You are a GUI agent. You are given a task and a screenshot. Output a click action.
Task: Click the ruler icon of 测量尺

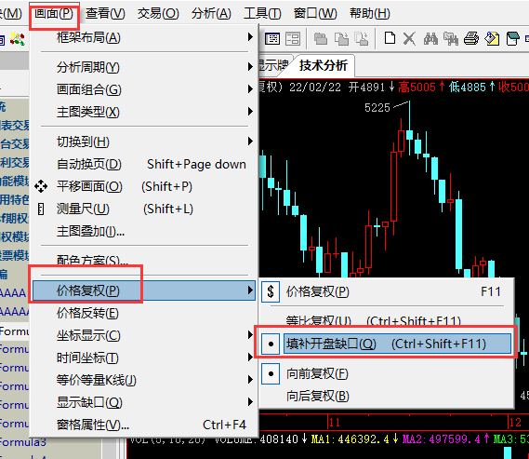(41, 209)
